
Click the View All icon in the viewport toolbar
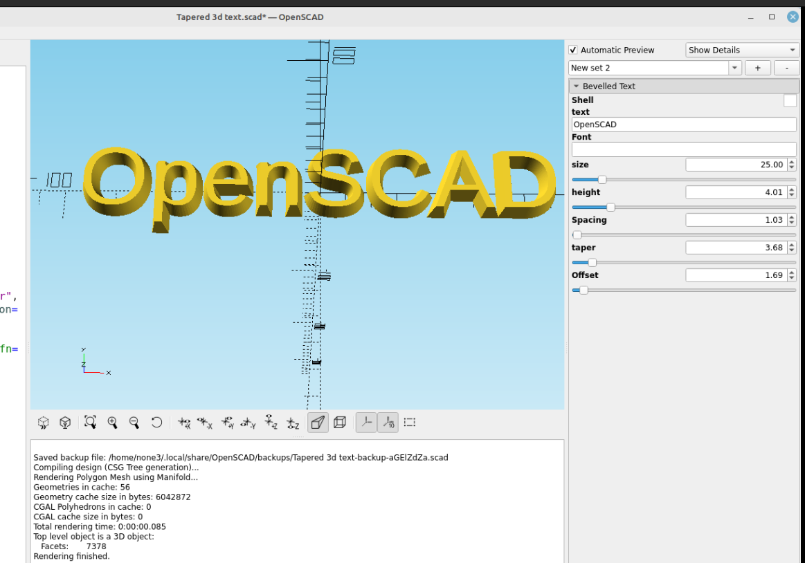[90, 422]
